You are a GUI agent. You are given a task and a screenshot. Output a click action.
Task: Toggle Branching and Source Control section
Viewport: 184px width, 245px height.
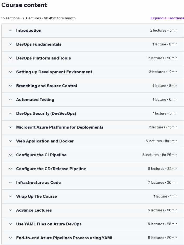[93, 86]
